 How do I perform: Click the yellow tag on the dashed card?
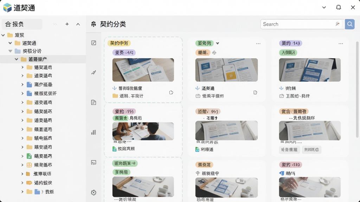click(x=119, y=43)
